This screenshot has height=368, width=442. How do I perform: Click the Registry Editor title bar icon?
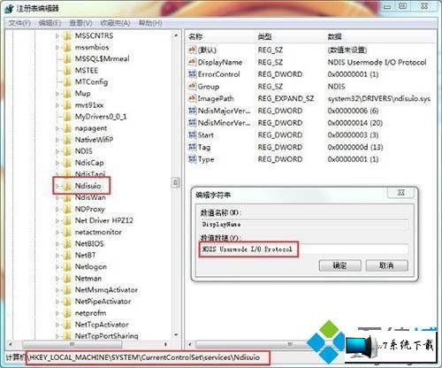[9, 9]
